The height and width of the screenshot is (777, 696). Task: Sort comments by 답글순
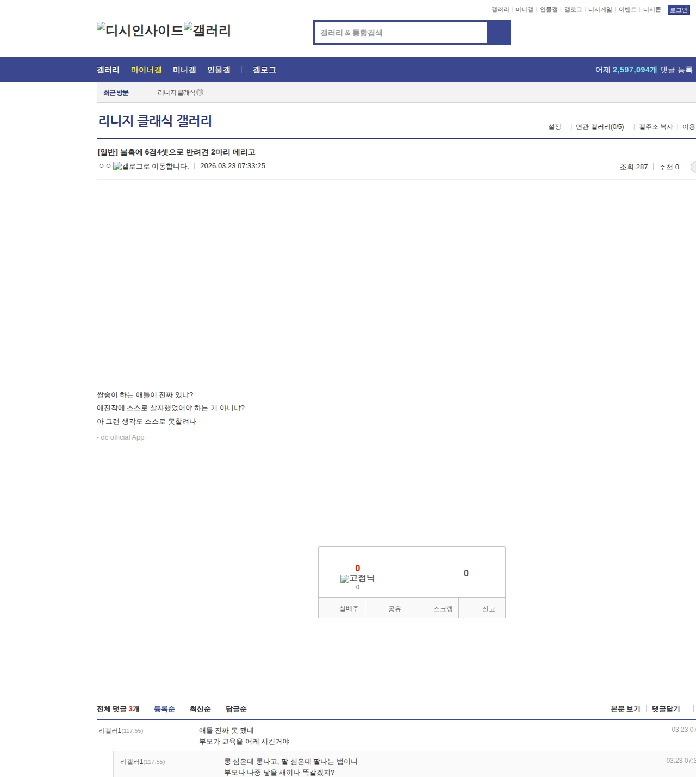236,709
